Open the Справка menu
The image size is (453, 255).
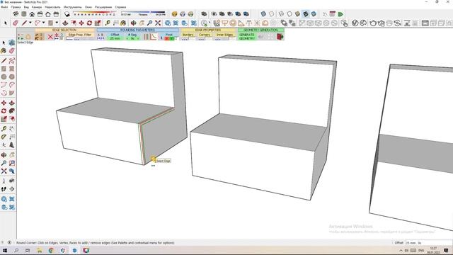[x=120, y=7]
